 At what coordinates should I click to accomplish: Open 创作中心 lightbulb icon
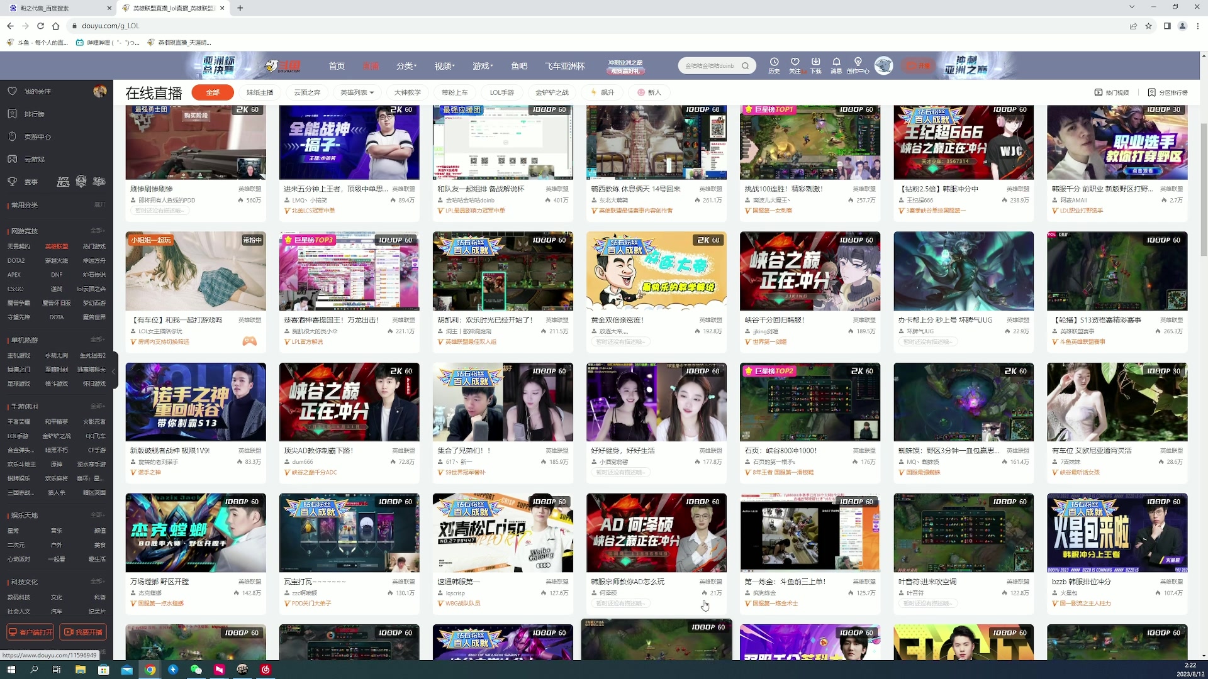click(x=858, y=62)
